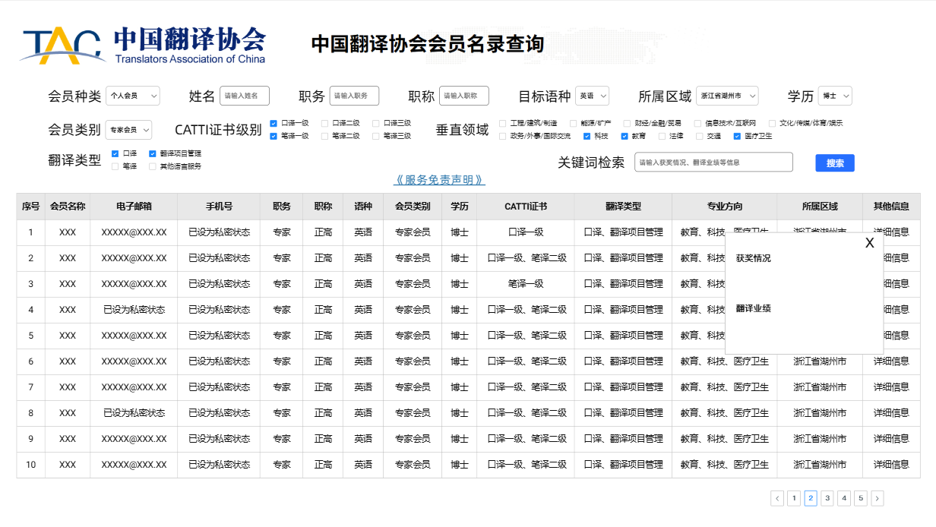Viewport: 936px width, 527px height.
Task: Select page 5 in pagination
Action: pyautogui.click(x=861, y=498)
